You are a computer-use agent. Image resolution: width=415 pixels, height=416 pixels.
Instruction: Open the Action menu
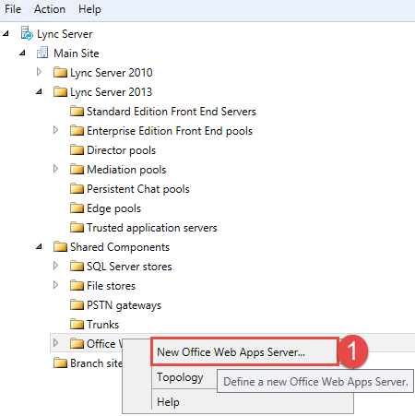coord(50,9)
